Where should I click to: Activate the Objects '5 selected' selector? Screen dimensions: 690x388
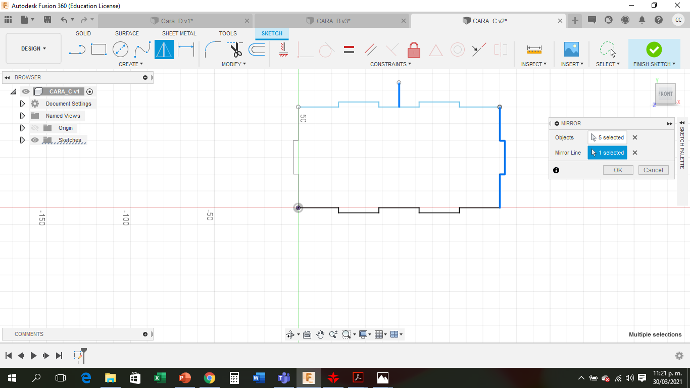[x=607, y=137]
